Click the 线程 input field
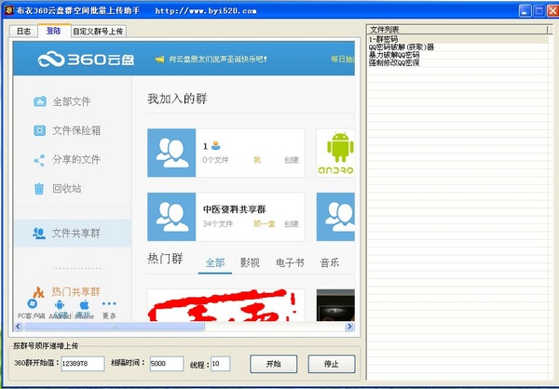559x389 pixels. click(x=220, y=363)
